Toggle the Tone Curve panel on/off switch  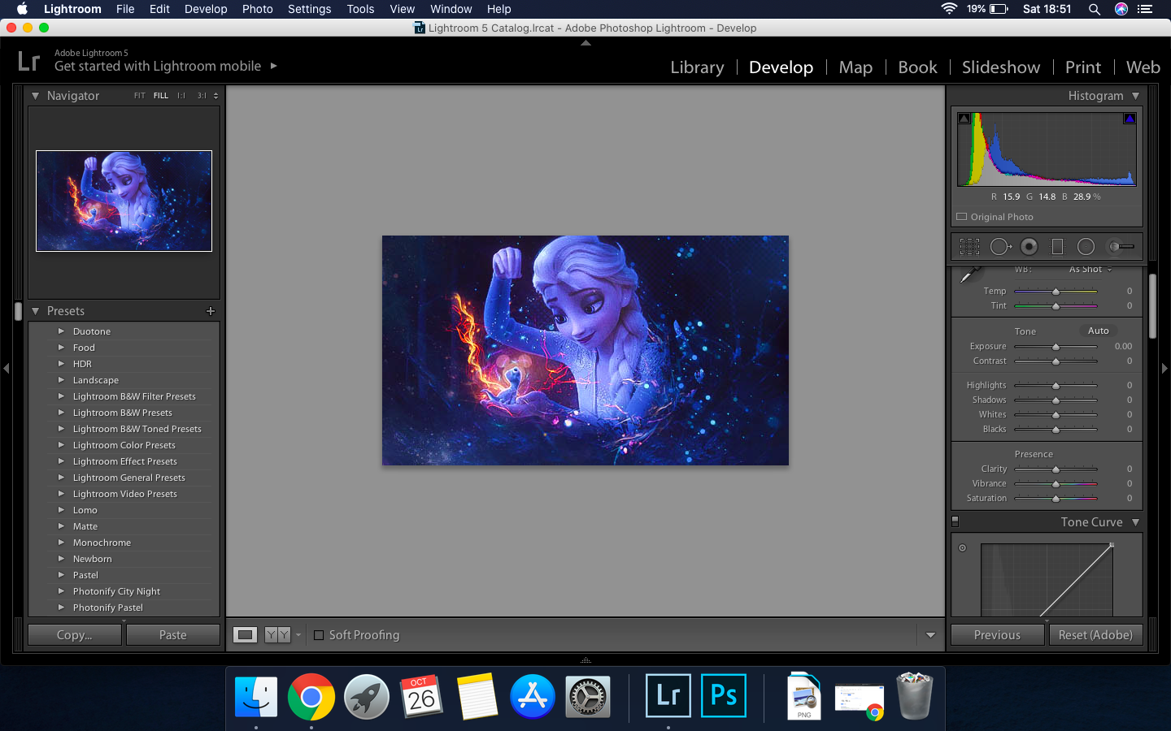(x=956, y=521)
